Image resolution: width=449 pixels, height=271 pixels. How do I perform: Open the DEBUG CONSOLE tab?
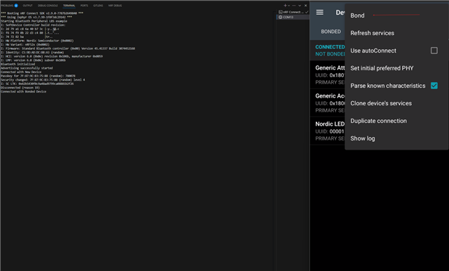click(48, 6)
